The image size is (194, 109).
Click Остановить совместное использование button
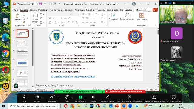125,91
